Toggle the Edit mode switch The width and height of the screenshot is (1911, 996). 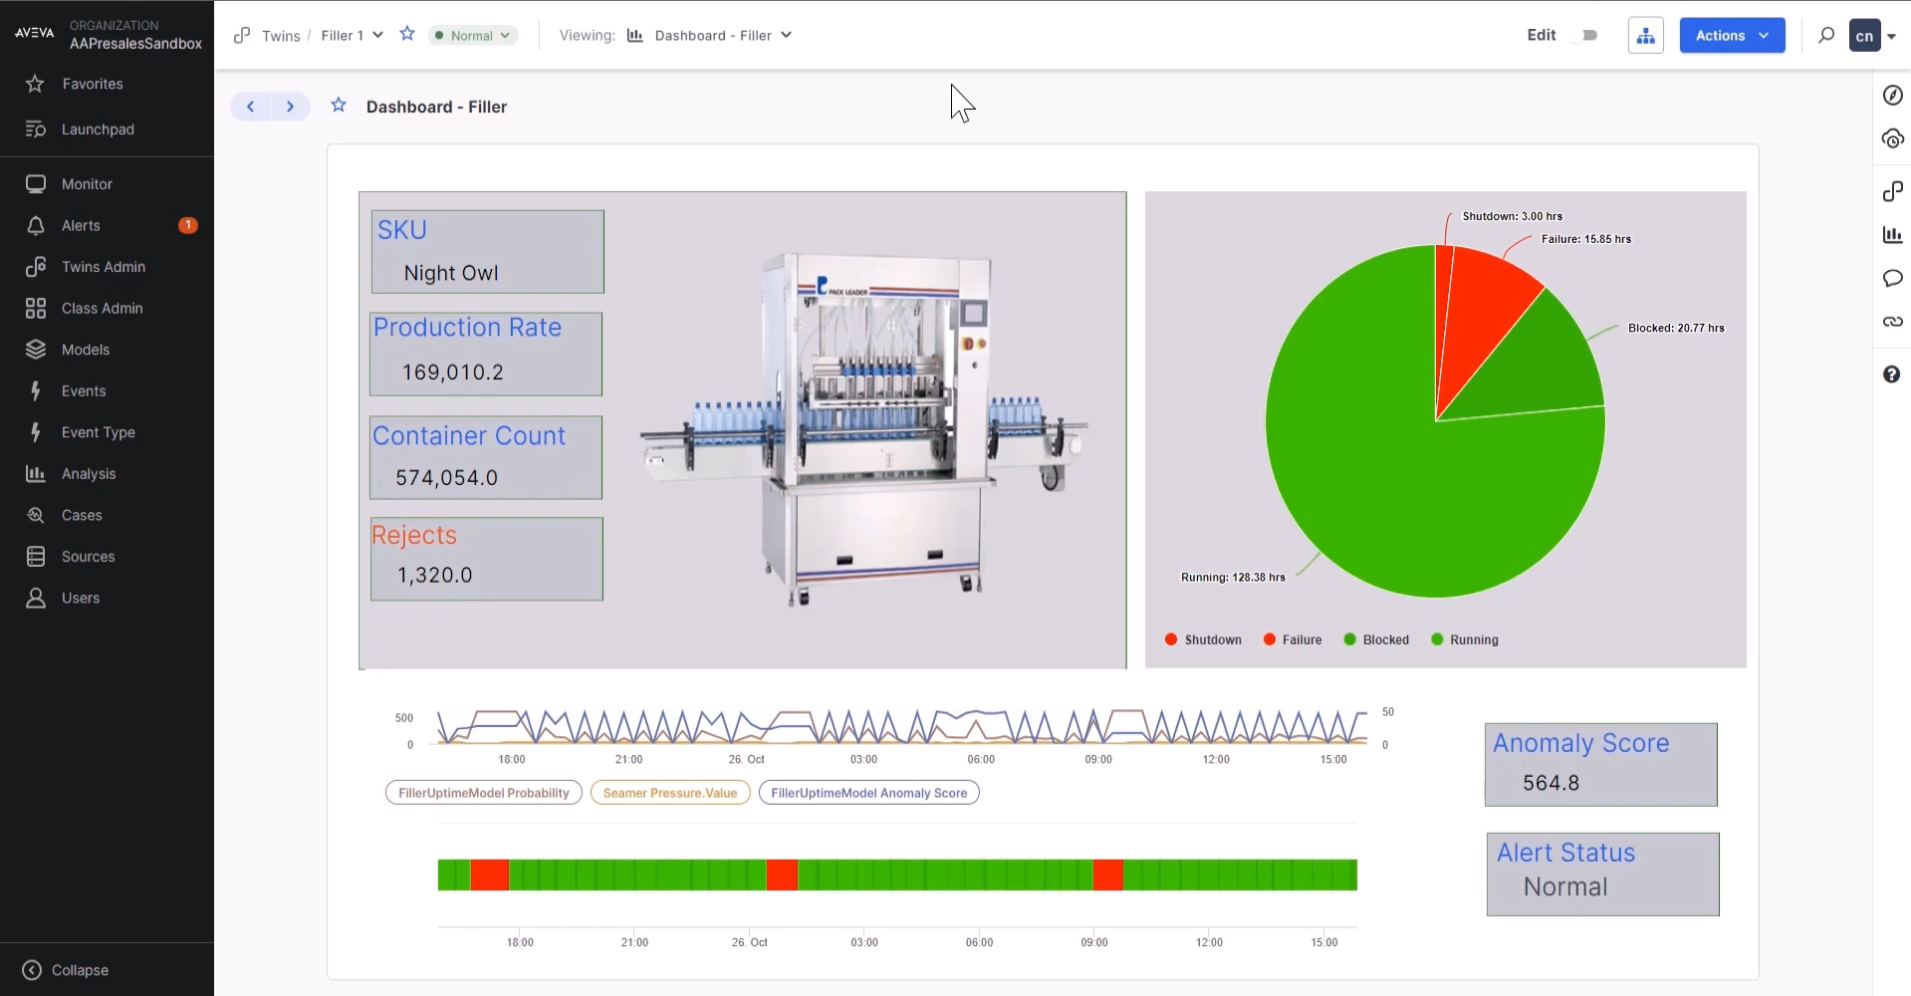1587,36
